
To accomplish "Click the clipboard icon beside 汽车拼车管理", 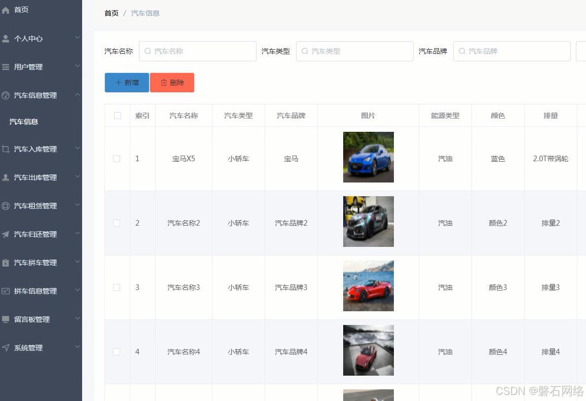I will click(x=6, y=263).
